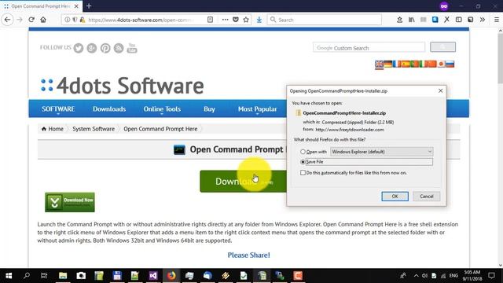The image size is (503, 283).
Task: Click the URL in address bar
Action: [141, 20]
